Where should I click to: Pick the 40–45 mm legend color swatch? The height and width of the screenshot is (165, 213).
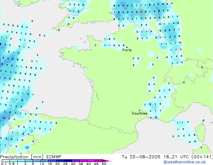[91, 161]
